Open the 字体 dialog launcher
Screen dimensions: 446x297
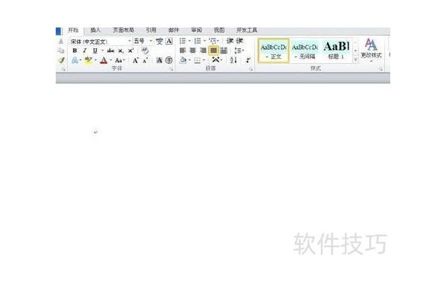(171, 69)
